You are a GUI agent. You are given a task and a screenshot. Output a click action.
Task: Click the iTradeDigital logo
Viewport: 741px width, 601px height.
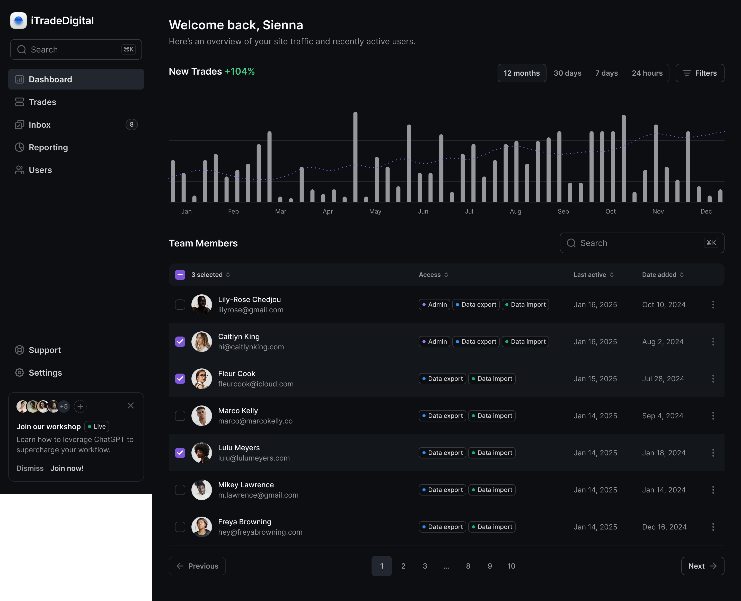pyautogui.click(x=52, y=20)
